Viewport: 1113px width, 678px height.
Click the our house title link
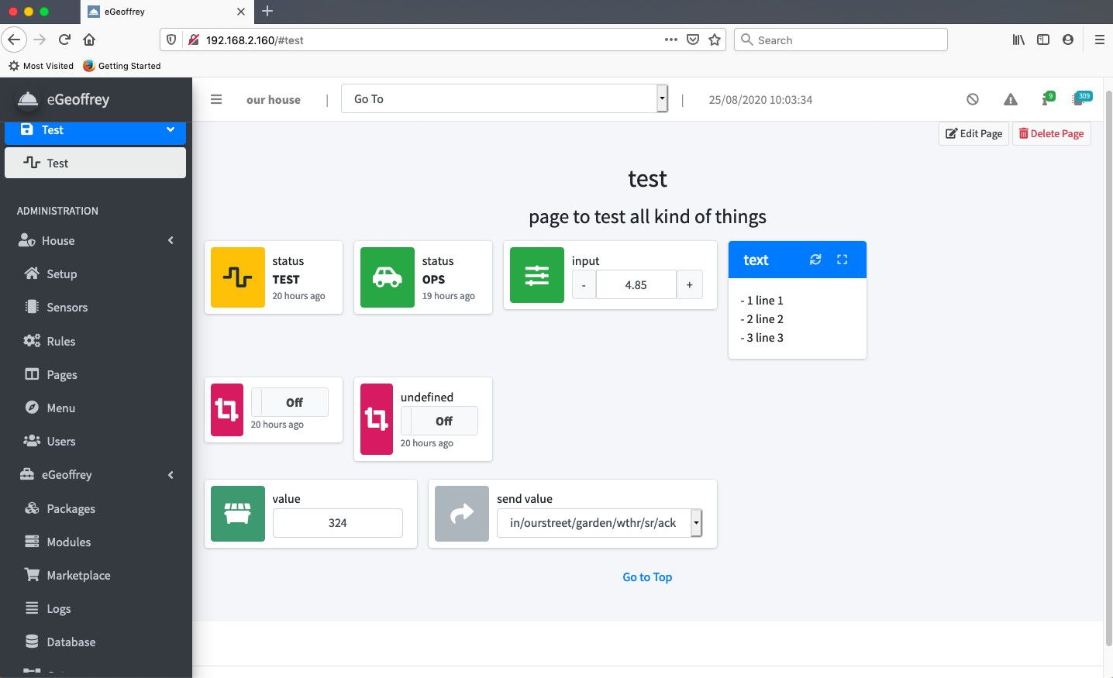(274, 99)
